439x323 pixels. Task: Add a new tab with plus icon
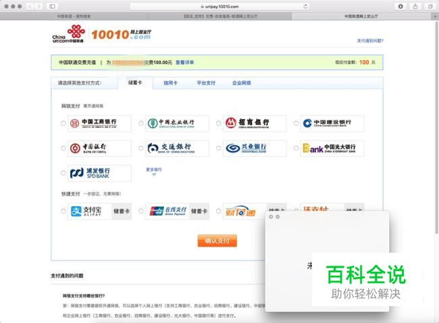(435, 16)
